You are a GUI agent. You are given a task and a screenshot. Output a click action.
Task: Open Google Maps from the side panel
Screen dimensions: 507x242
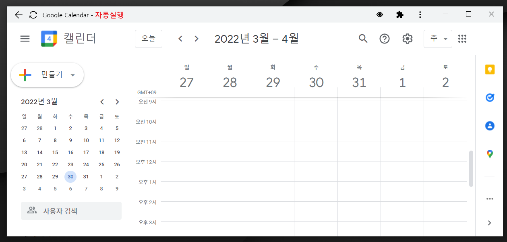[489, 154]
